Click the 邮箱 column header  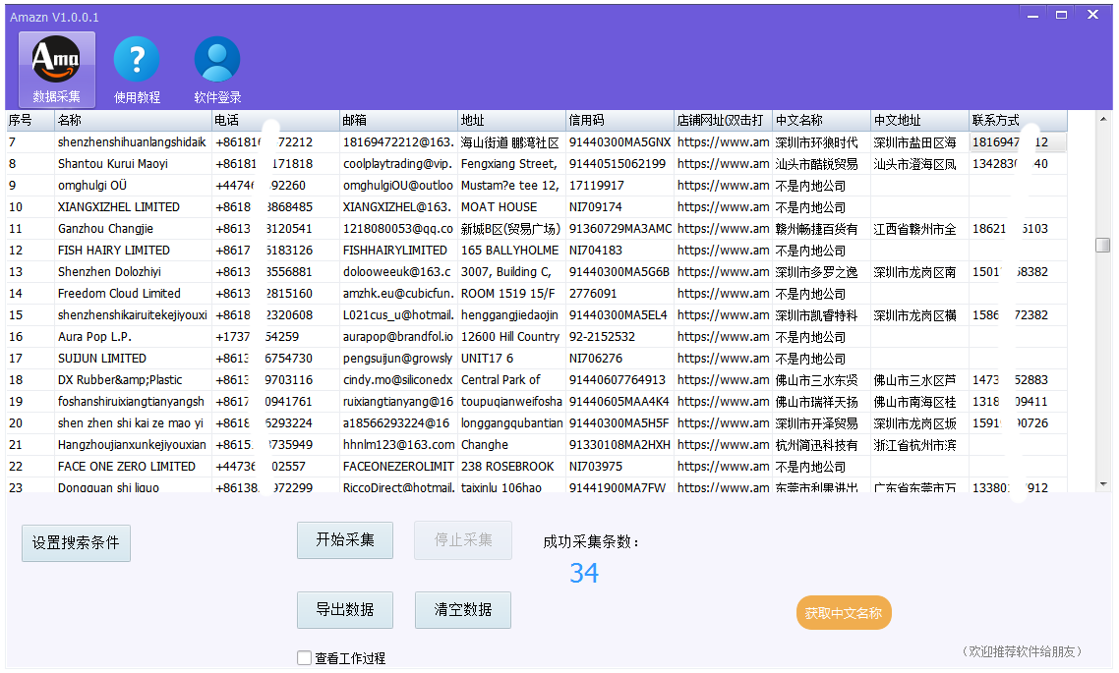[x=398, y=121]
